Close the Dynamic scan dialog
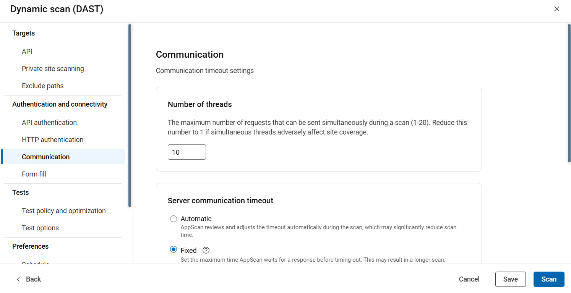Viewport: 571px width, 293px height. pos(557,8)
